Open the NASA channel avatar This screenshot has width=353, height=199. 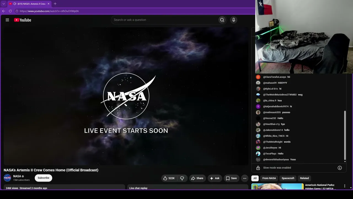click(7, 178)
